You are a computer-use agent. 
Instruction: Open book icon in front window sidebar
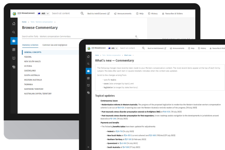(88, 85)
